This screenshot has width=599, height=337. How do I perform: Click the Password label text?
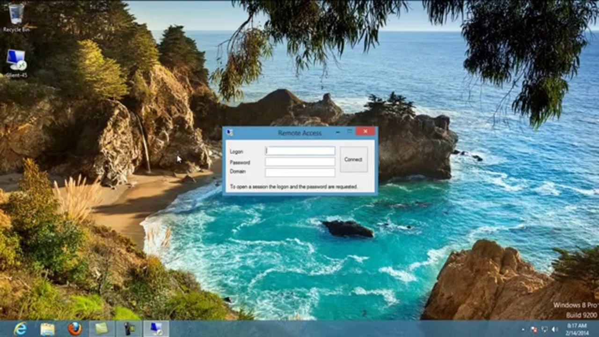click(240, 162)
